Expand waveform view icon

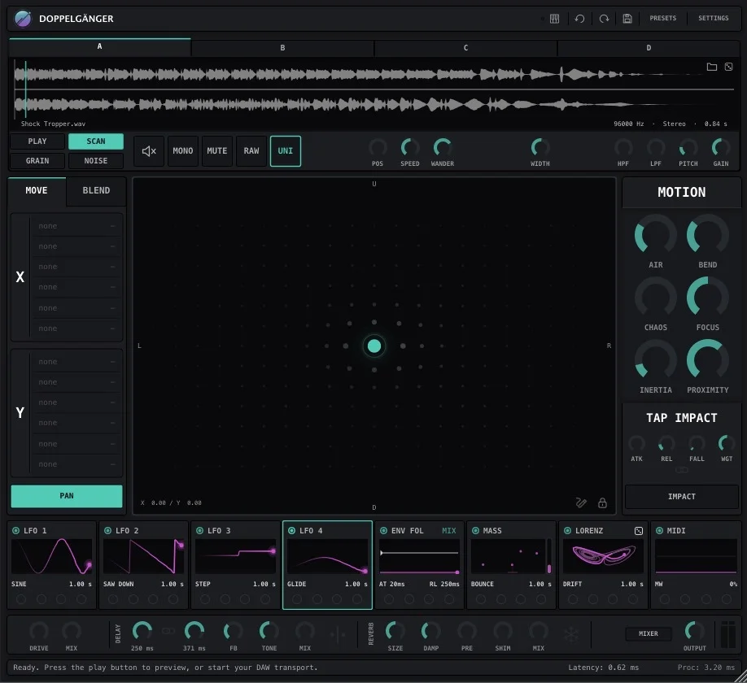click(x=728, y=67)
